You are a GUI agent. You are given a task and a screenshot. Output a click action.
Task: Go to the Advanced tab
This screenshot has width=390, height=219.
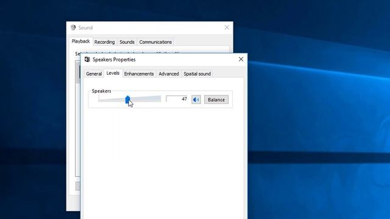pos(169,74)
